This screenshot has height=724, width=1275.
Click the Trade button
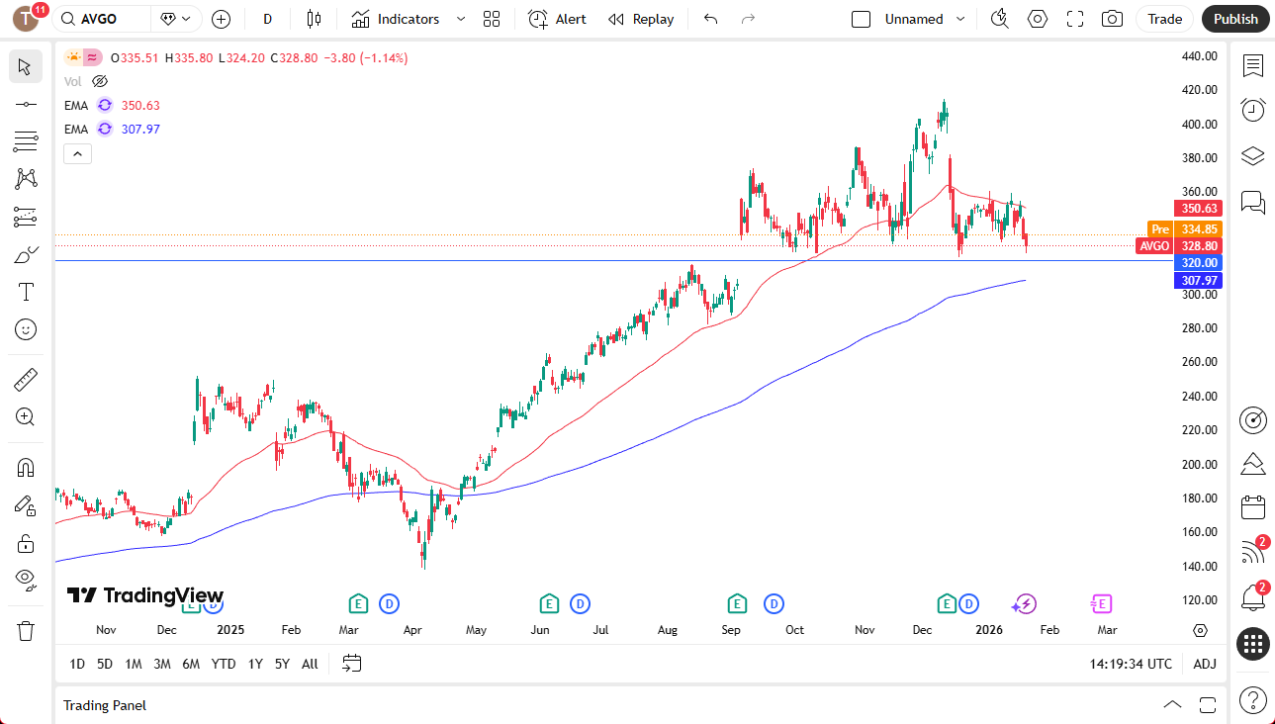tap(1165, 19)
